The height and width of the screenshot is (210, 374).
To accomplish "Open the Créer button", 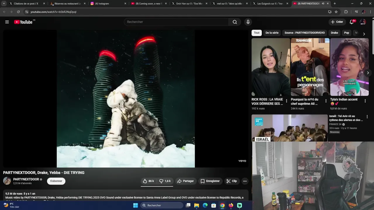I will click(x=337, y=22).
